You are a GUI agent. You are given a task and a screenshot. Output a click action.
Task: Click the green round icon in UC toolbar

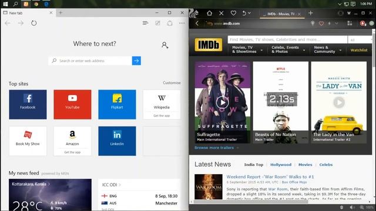371,23
